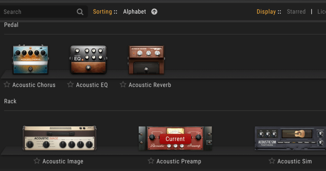The image size is (326, 171).
Task: Click the Current badge on Acoustic Preamp
Action: click(x=175, y=139)
